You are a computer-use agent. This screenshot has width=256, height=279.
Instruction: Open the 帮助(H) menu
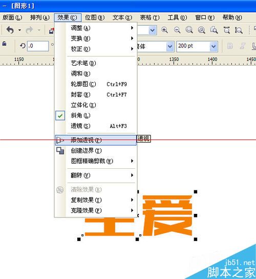point(232,17)
